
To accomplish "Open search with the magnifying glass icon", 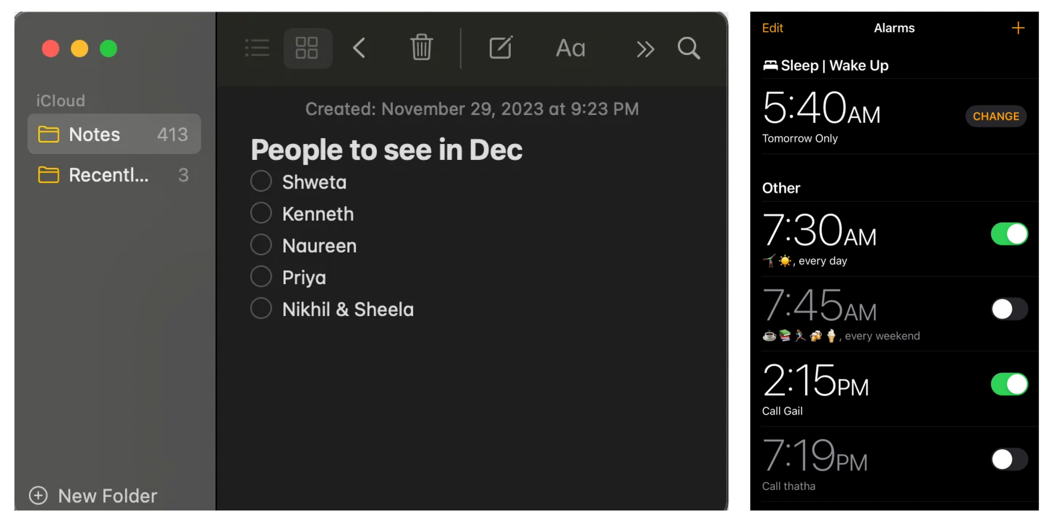I will click(688, 48).
